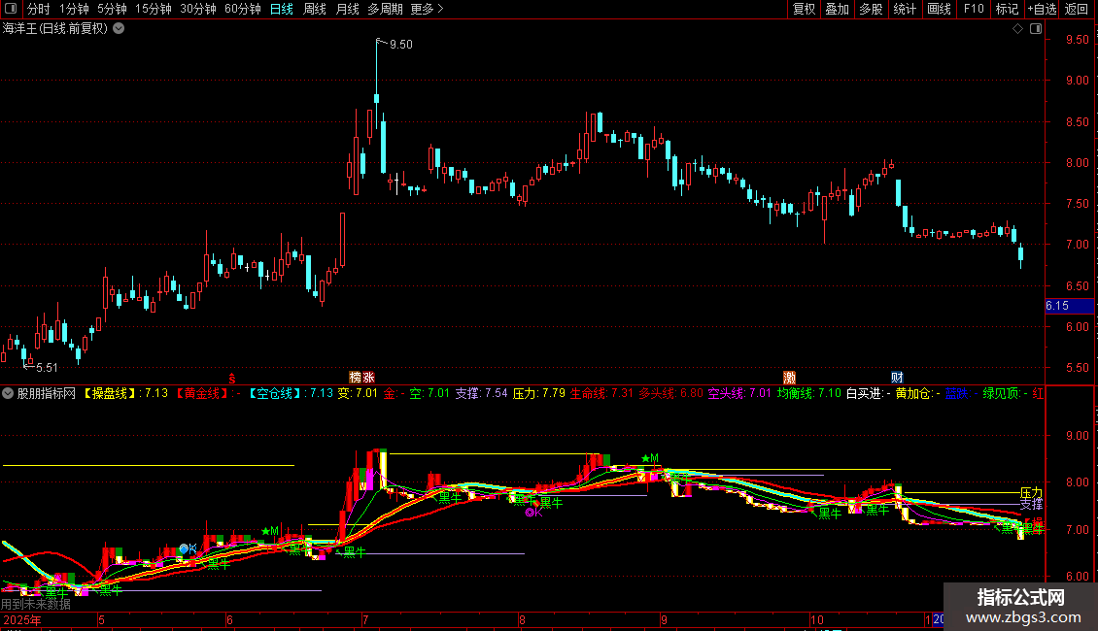This screenshot has height=631, width=1098.
Task: Open the 复权 adjustment menu
Action: [x=804, y=9]
